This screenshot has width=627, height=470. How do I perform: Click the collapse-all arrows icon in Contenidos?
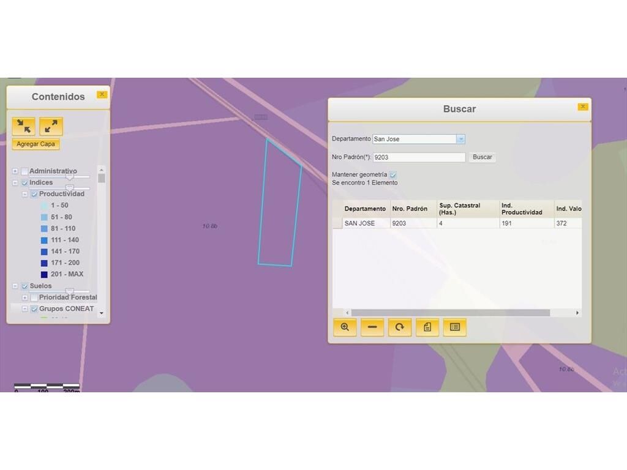24,127
